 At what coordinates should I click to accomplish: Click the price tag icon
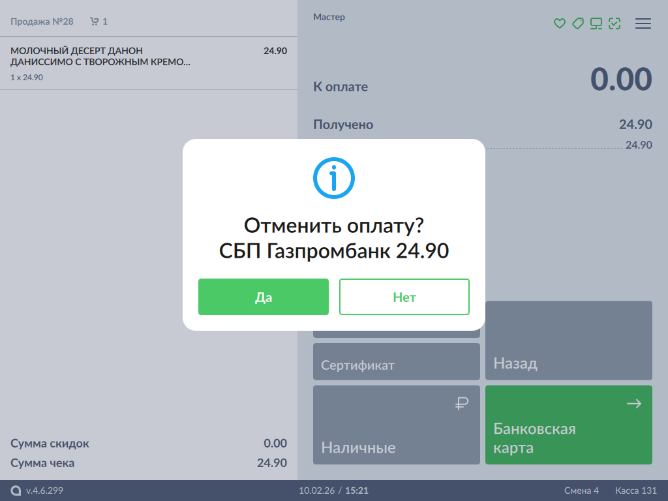pos(577,23)
